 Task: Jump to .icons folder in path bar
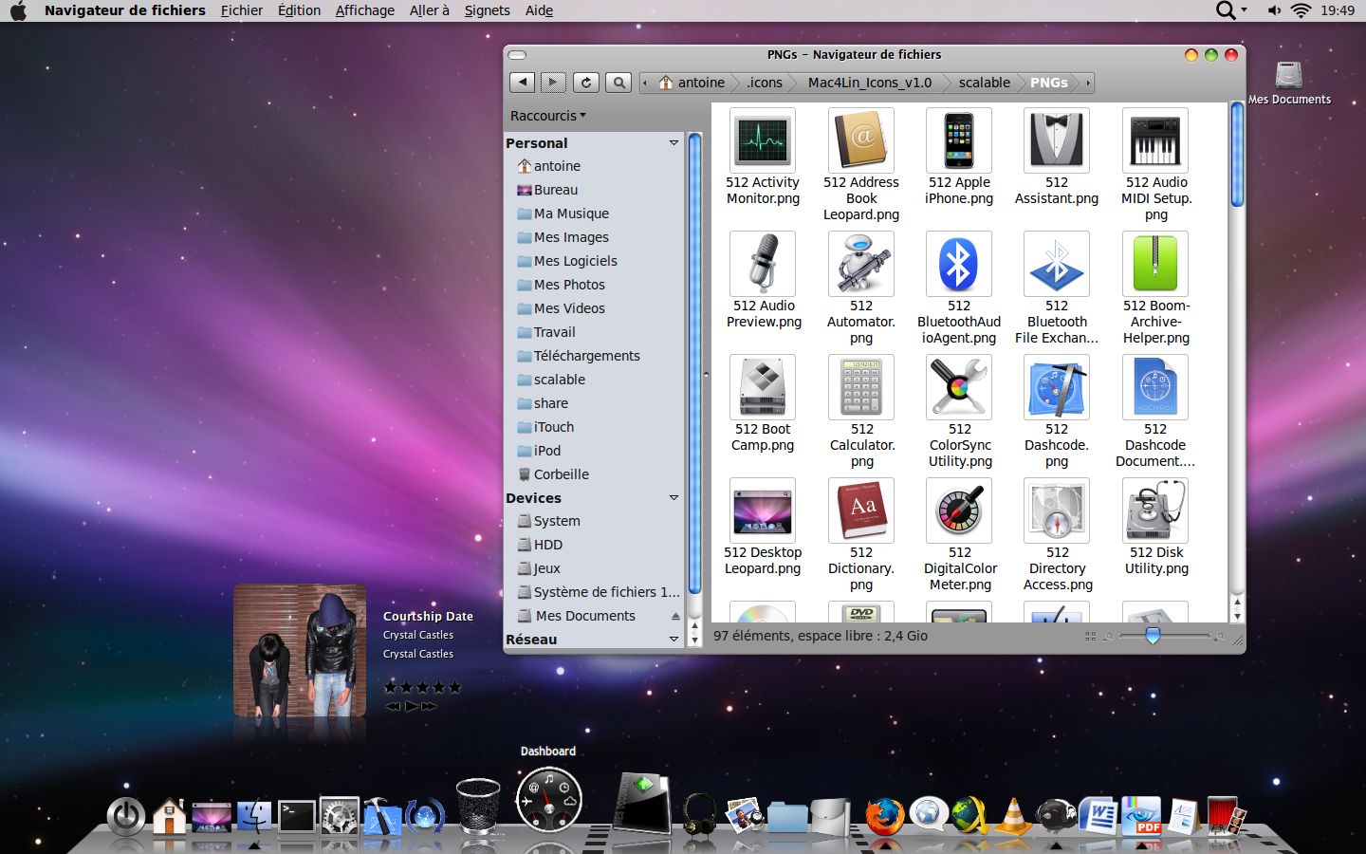pos(765,83)
